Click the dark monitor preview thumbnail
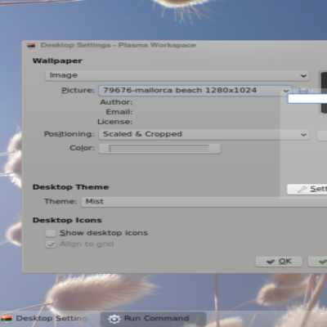The height and width of the screenshot is (327, 327). tap(324, 92)
